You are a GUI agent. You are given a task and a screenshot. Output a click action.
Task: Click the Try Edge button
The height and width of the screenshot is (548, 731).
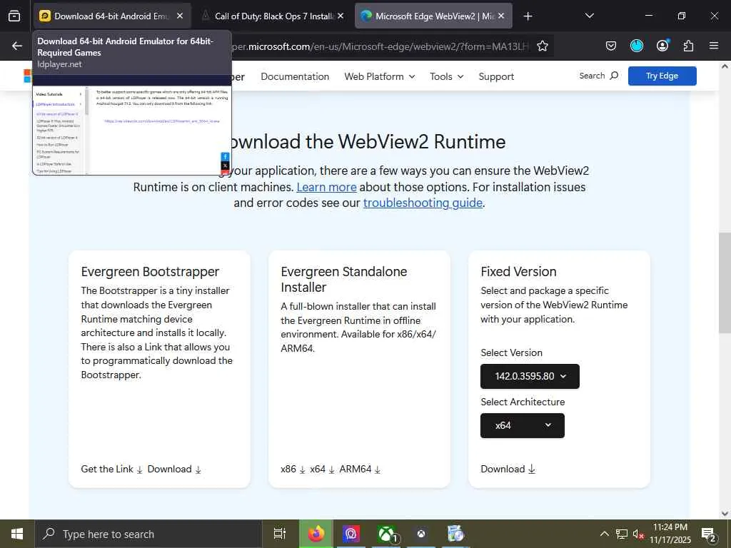point(662,76)
